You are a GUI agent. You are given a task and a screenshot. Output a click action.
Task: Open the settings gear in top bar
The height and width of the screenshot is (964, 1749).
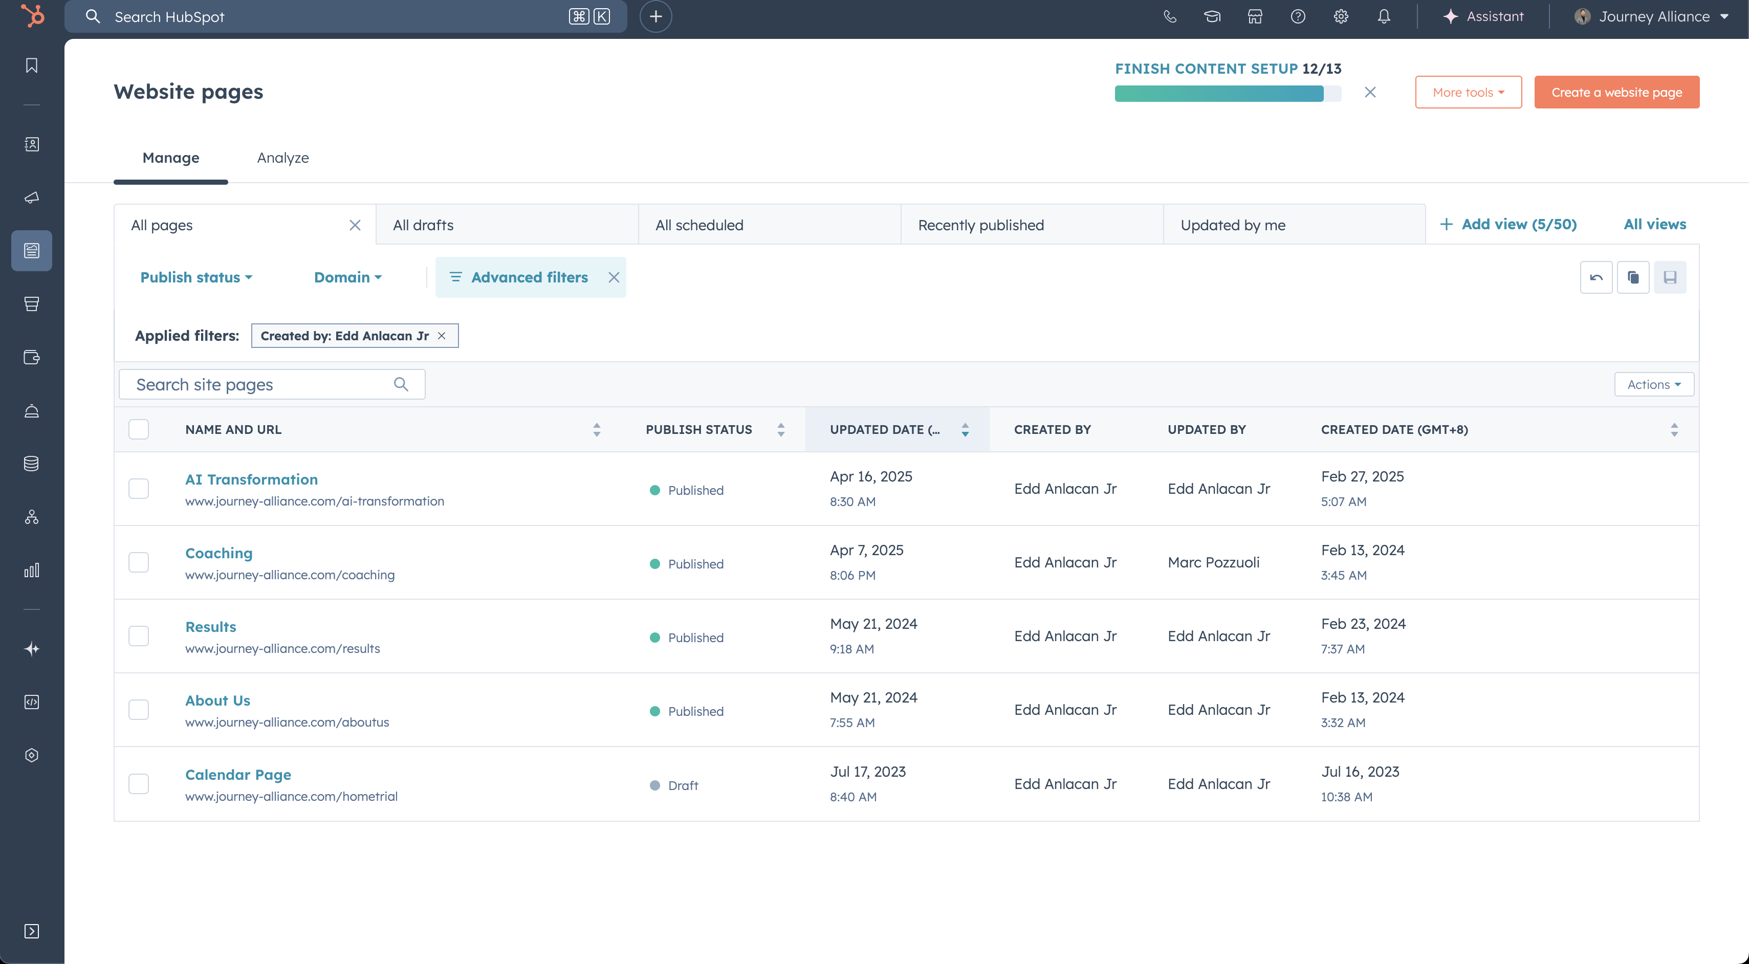(1340, 16)
